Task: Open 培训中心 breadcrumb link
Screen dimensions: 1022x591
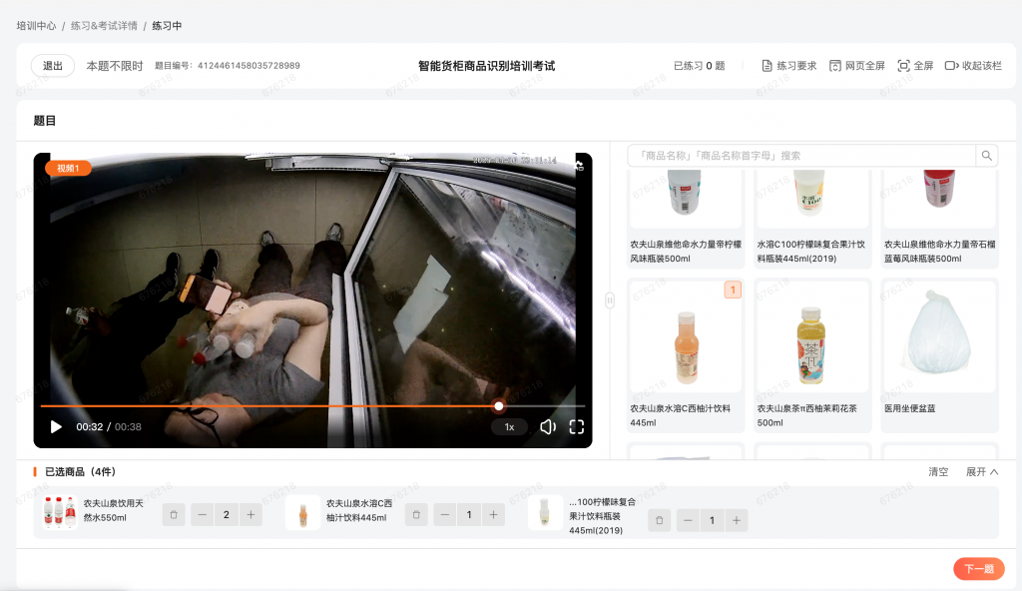Action: coord(36,25)
